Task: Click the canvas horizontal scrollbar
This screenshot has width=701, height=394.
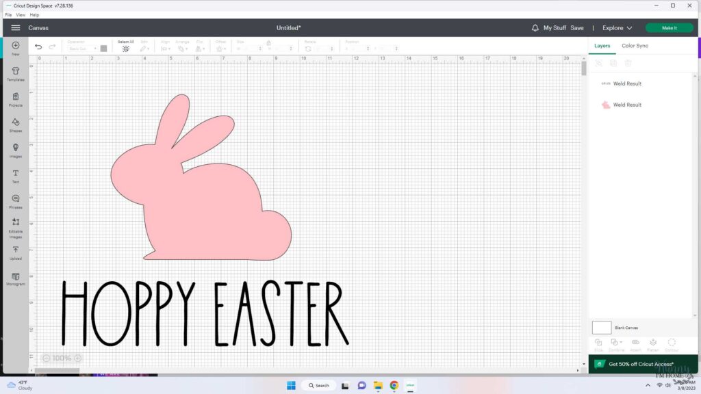Action: [x=57, y=370]
